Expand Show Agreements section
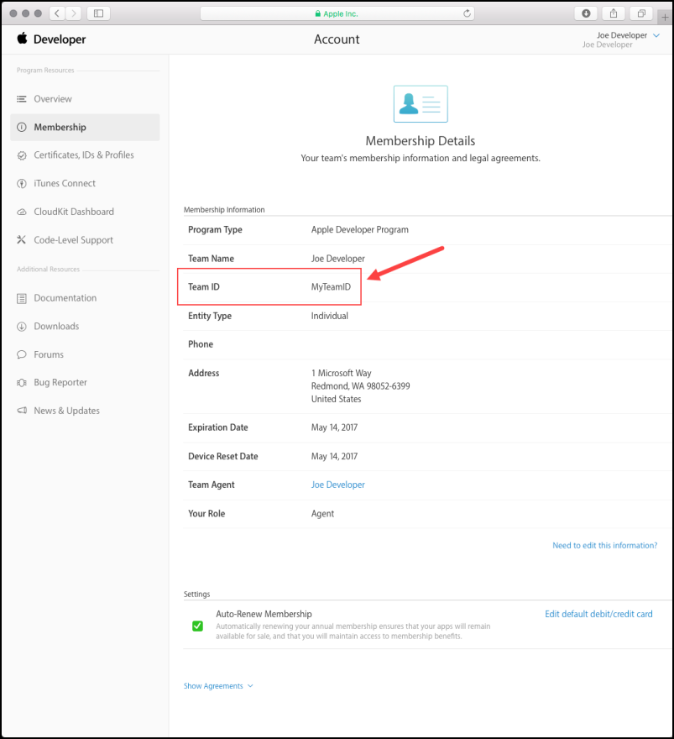The width and height of the screenshot is (674, 739). tap(218, 686)
